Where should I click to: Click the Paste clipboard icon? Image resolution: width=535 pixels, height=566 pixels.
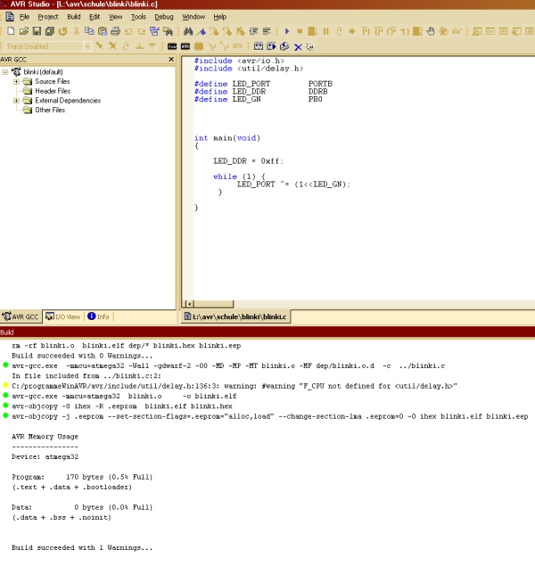coord(103,31)
